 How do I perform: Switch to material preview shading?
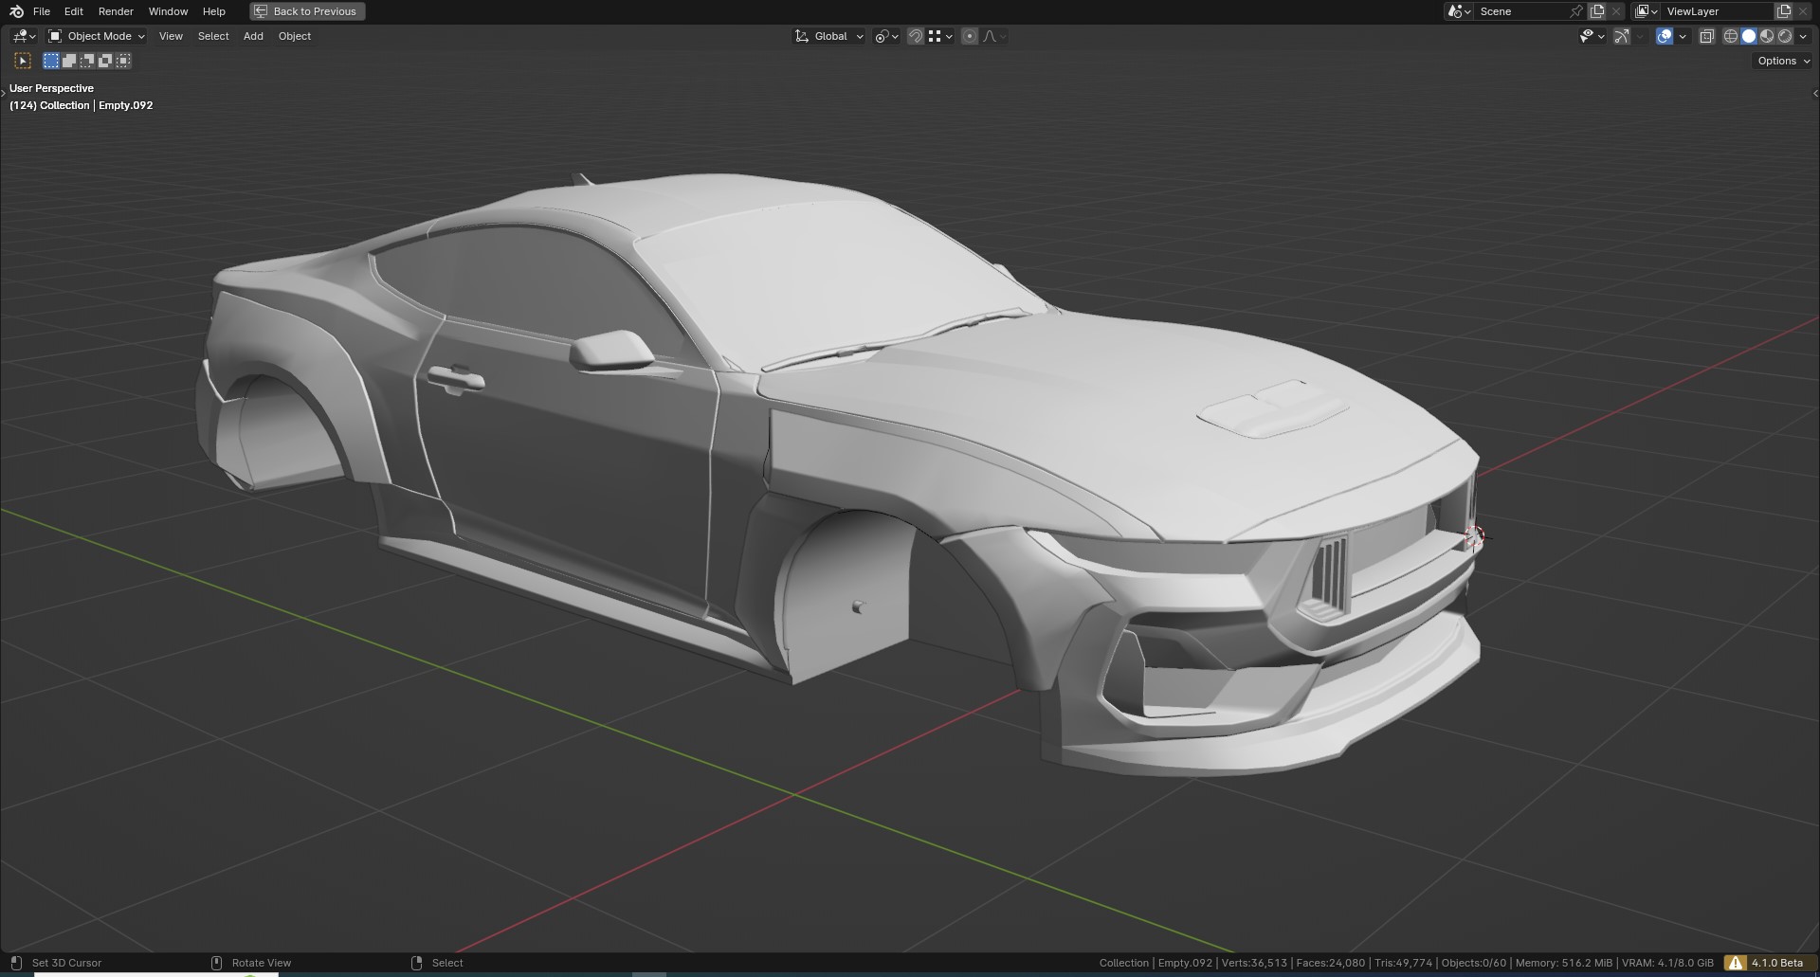(x=1767, y=36)
